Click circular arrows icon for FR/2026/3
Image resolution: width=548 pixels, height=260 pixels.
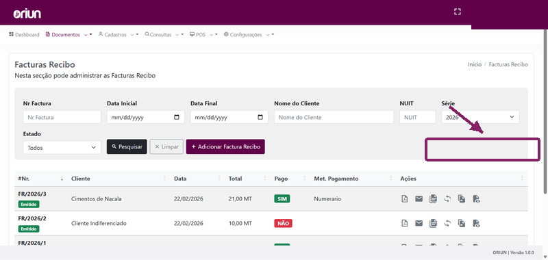pos(447,199)
